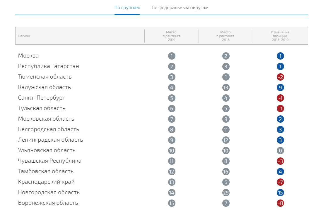Select the Белгородская область row

pyautogui.click(x=162, y=129)
